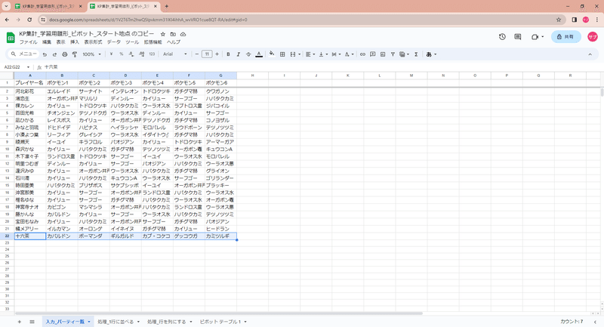Open the 挿入 menu
Image resolution: width=604 pixels, height=327 pixels.
74,42
